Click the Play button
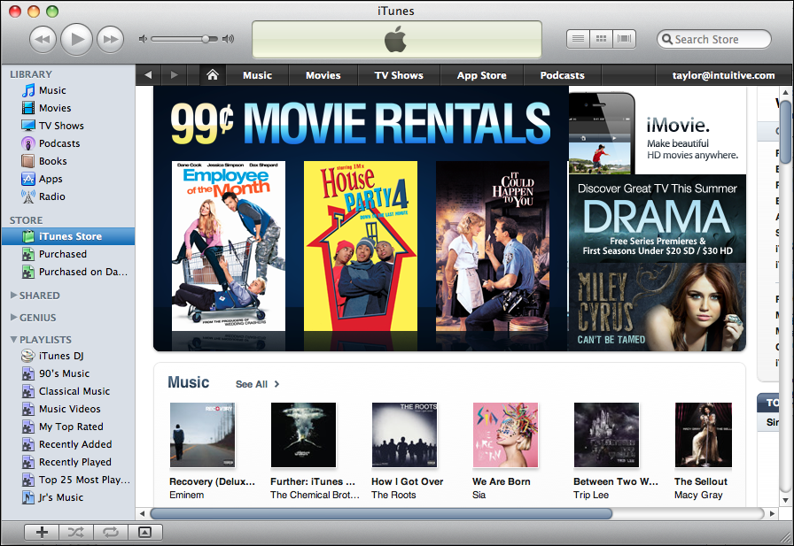Image resolution: width=794 pixels, height=546 pixels. (76, 39)
